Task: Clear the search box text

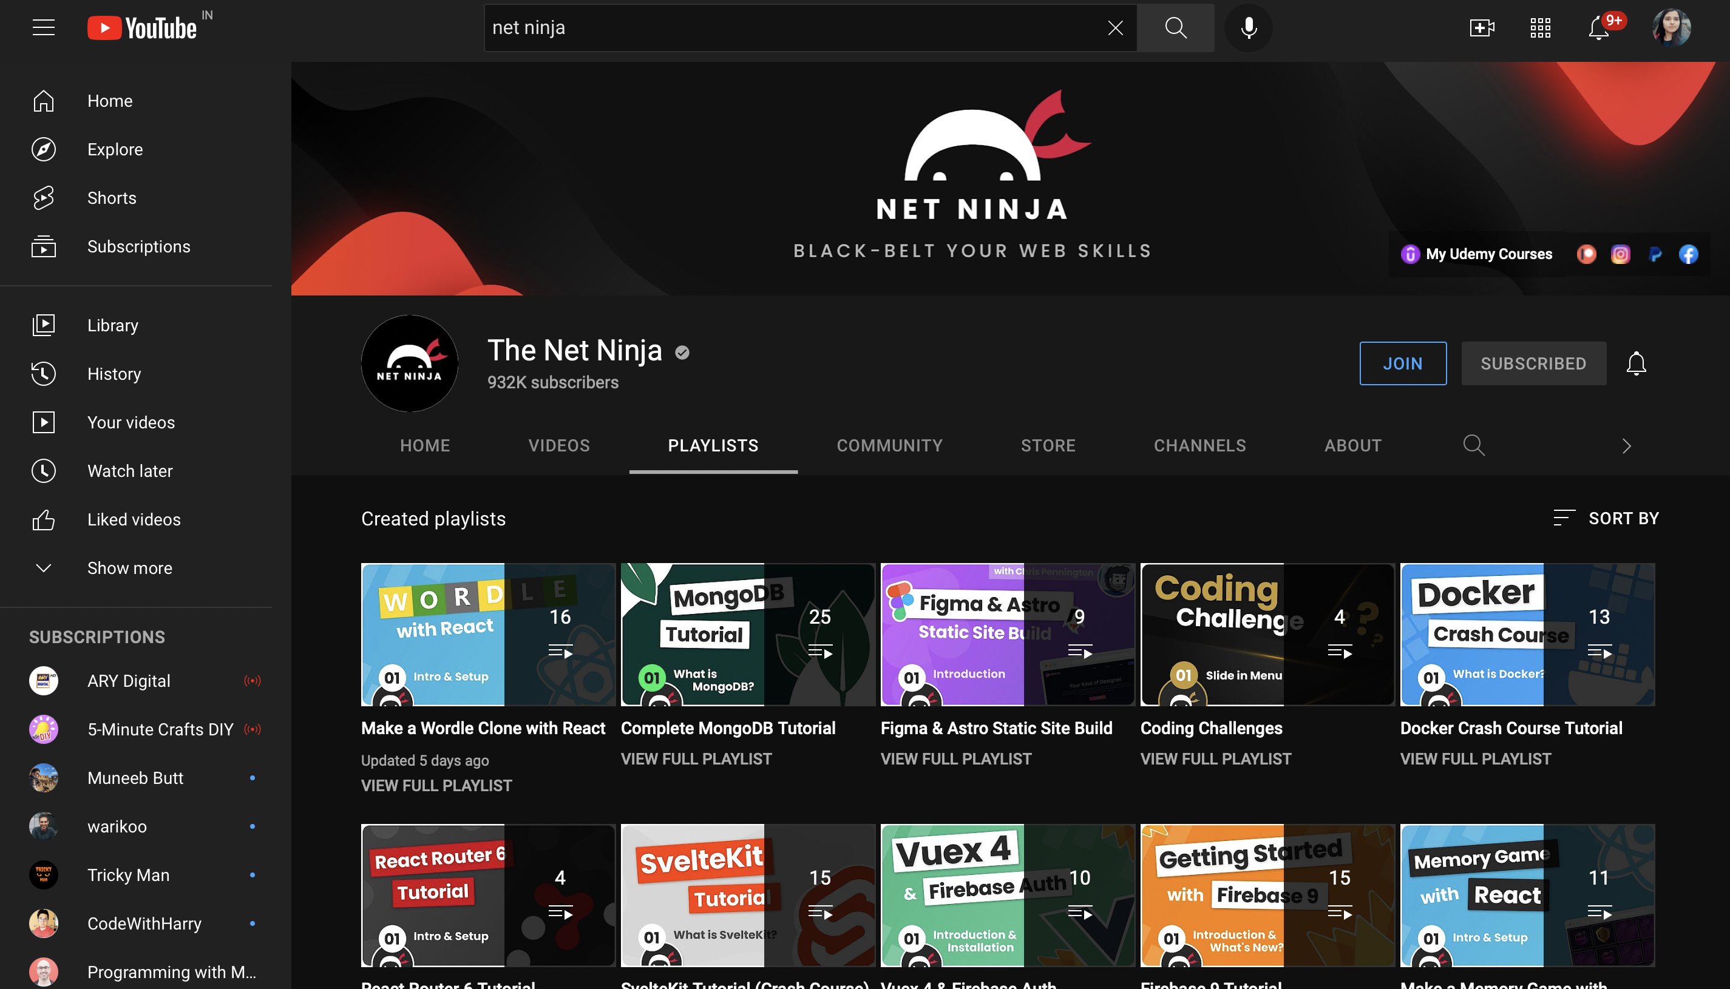Action: (x=1115, y=28)
